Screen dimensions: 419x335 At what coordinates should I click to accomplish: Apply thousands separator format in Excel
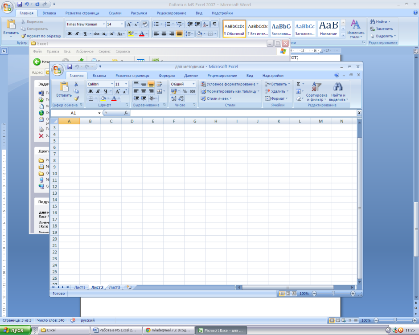(193, 91)
